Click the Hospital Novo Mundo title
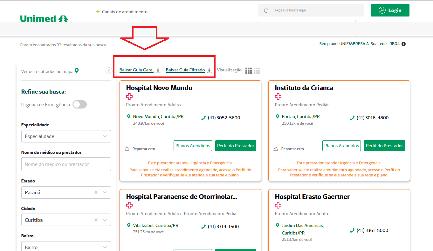The height and width of the screenshot is (251, 433). [159, 88]
